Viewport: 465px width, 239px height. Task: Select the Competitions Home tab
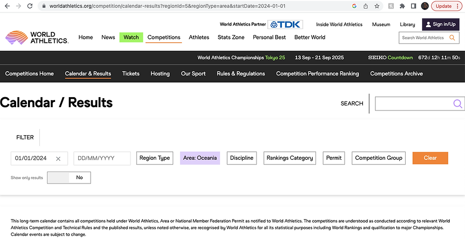(29, 74)
